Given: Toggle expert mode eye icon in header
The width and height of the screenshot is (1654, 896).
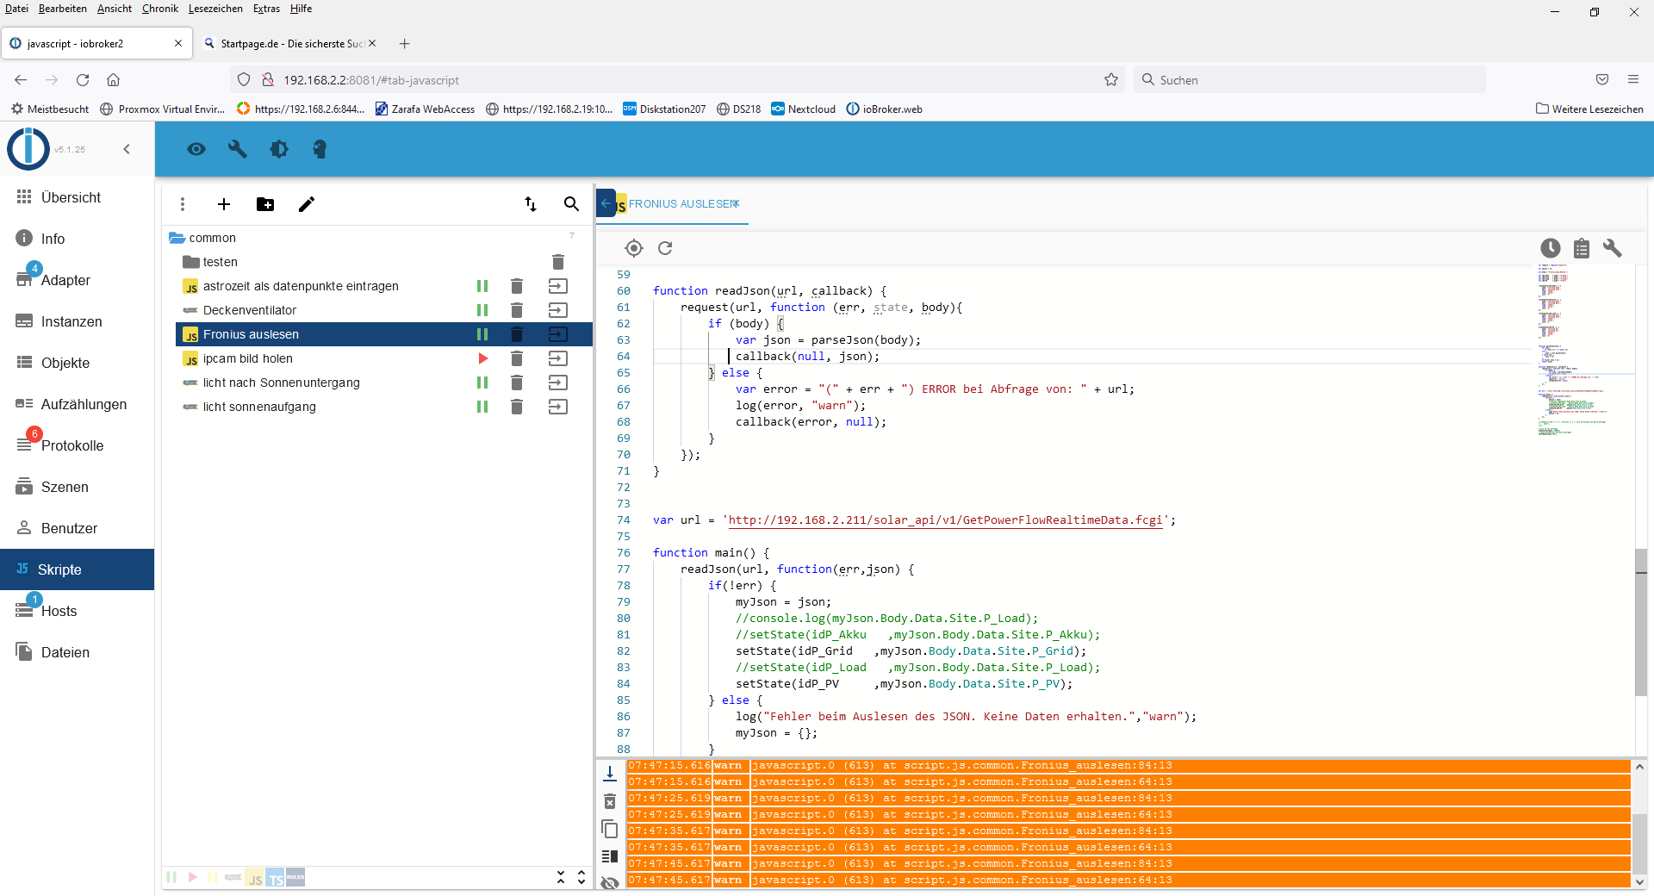Looking at the screenshot, I should tap(196, 149).
